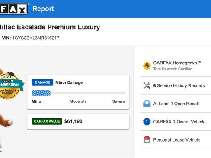Click the CARFAX logo in header

(14, 9)
